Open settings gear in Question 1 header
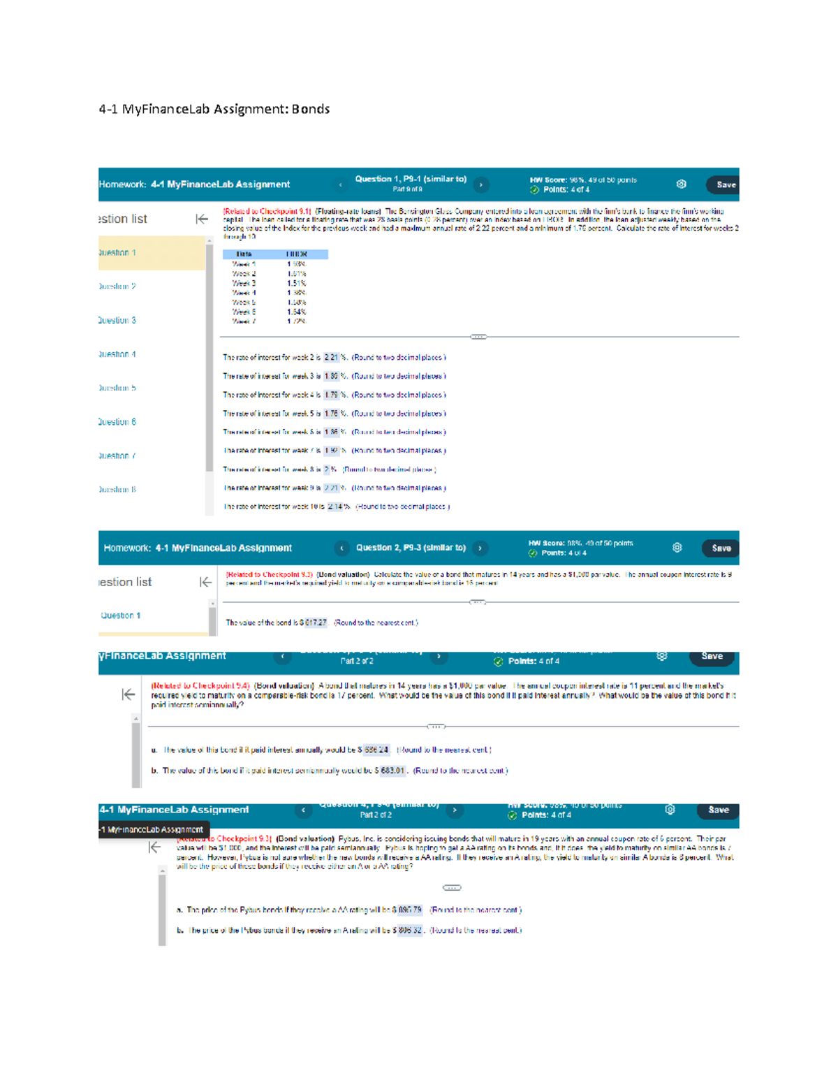 (x=681, y=184)
